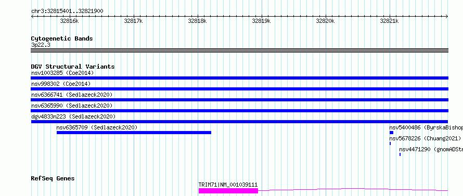Open the nsv6365990 (Sedlazeck2020) label

[x=72, y=106]
